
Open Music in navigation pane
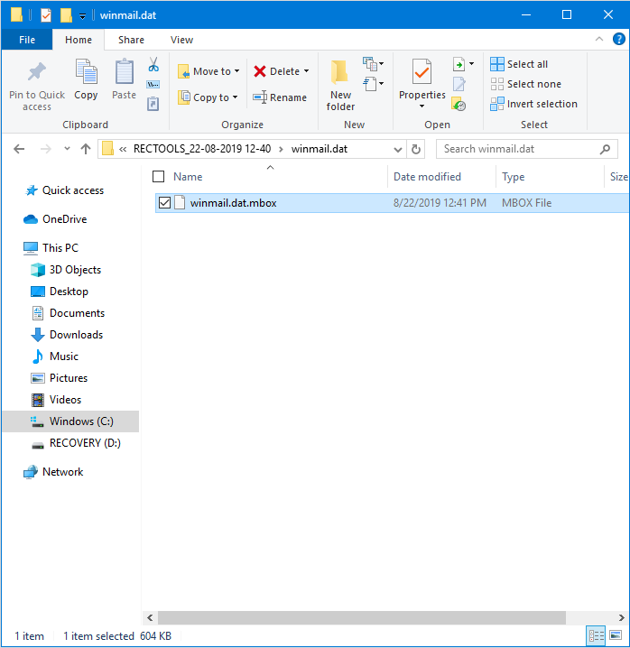pos(54,356)
